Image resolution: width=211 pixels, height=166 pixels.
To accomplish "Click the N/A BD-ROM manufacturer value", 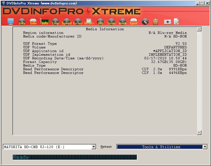I will pyautogui.click(x=175, y=36).
